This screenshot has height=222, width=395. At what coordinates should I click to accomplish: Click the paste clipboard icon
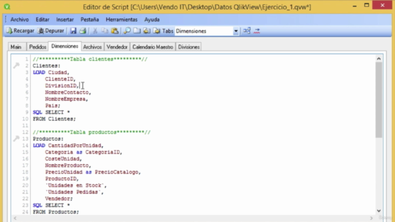(x=115, y=31)
